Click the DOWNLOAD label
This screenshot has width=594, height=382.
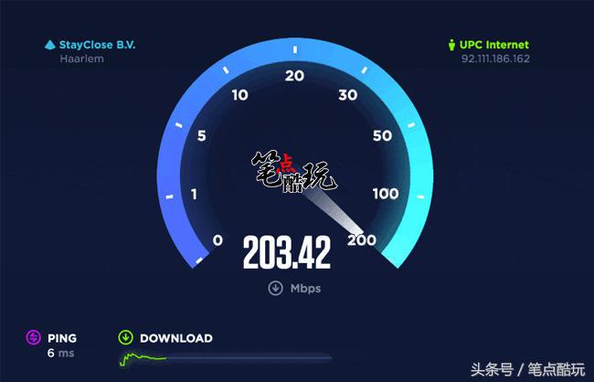(x=176, y=338)
